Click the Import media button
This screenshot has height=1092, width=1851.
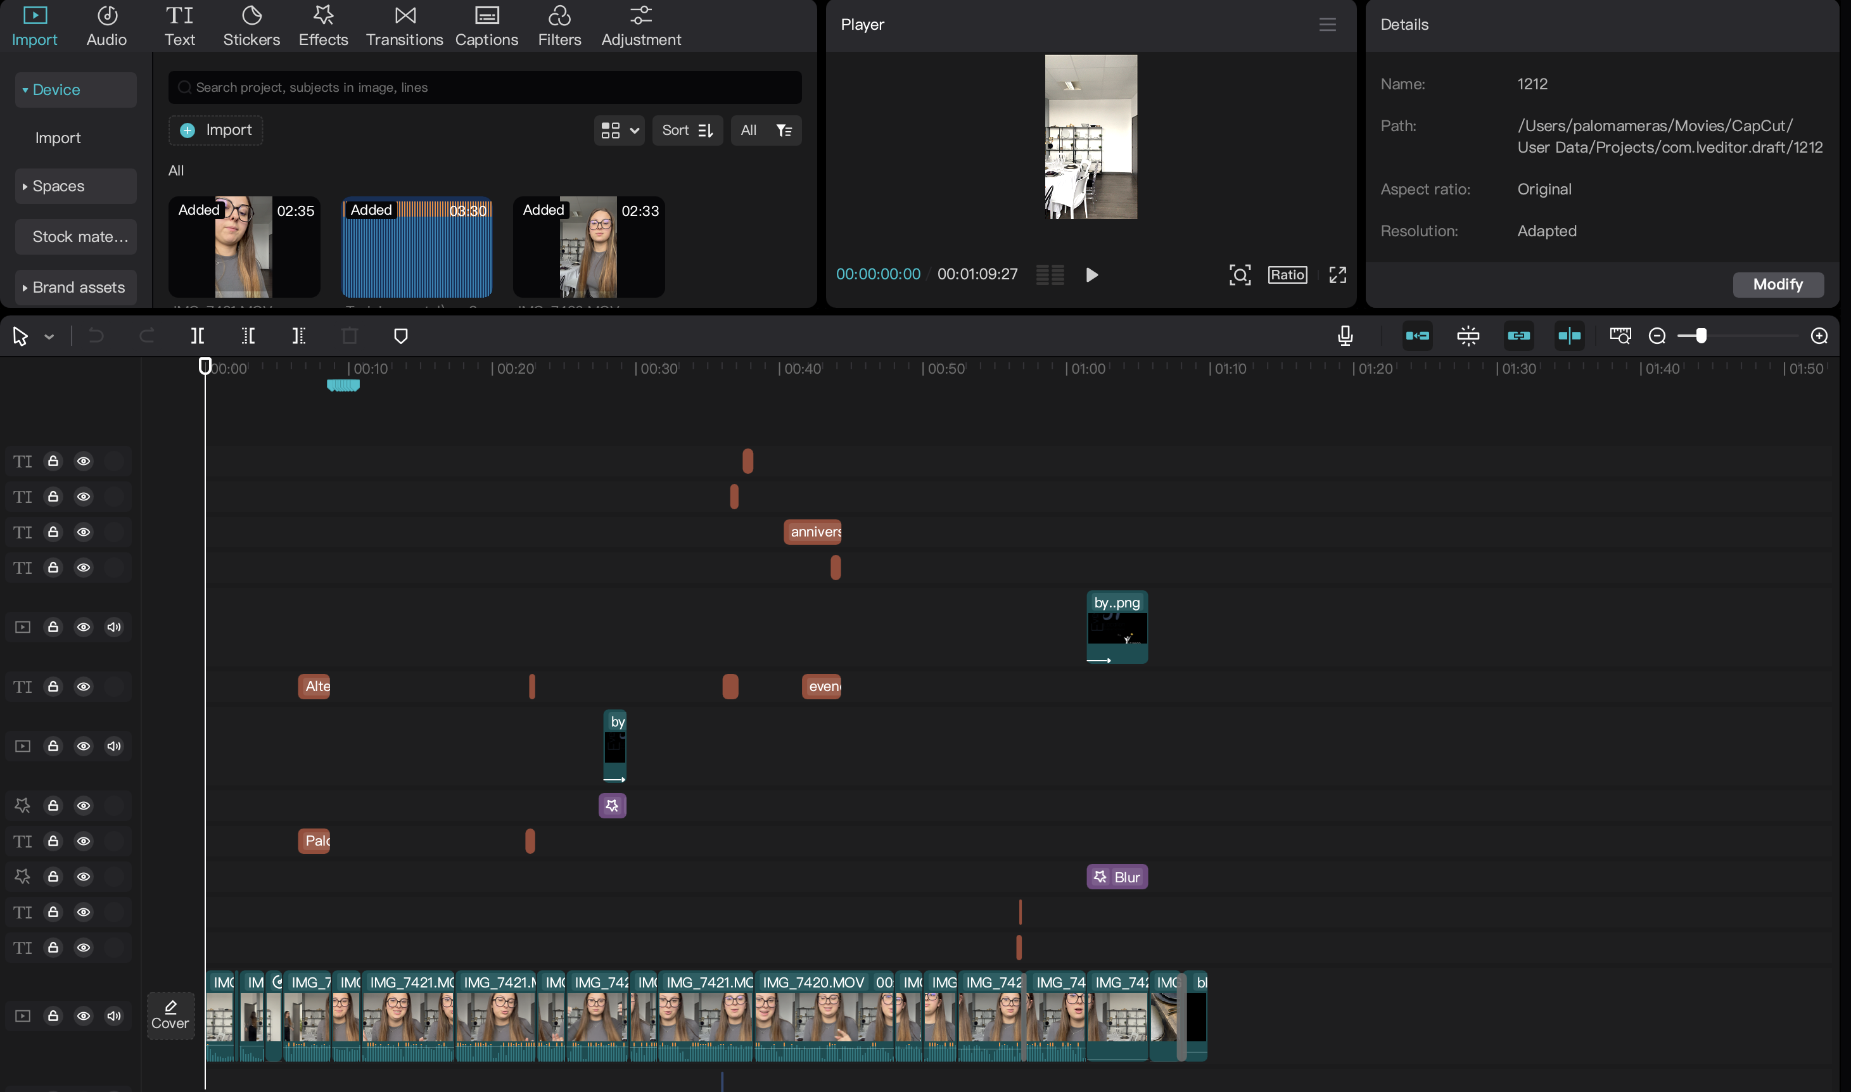(215, 130)
